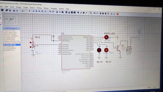This screenshot has width=163, height=92.
Task: Open the Library menu
Action: (46, 8)
